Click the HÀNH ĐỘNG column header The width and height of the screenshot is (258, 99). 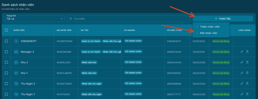click(x=244, y=30)
